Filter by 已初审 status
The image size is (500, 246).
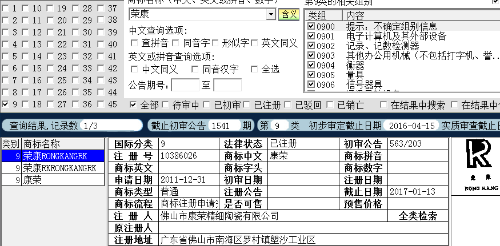207,104
